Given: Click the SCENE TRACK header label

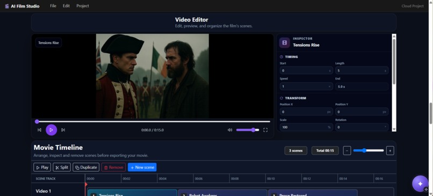Looking at the screenshot, I should [46, 179].
